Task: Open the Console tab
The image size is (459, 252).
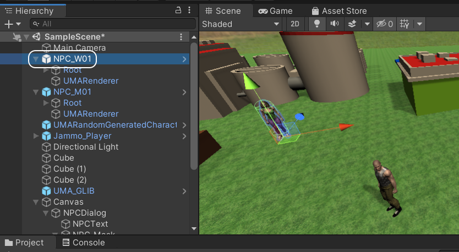Action: tap(84, 243)
